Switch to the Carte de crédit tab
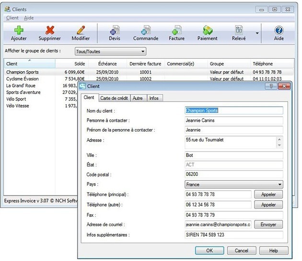Viewport: 302px width, 261px height. click(113, 98)
